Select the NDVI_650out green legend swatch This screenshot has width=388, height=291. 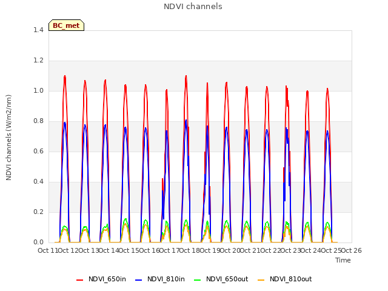198,280
